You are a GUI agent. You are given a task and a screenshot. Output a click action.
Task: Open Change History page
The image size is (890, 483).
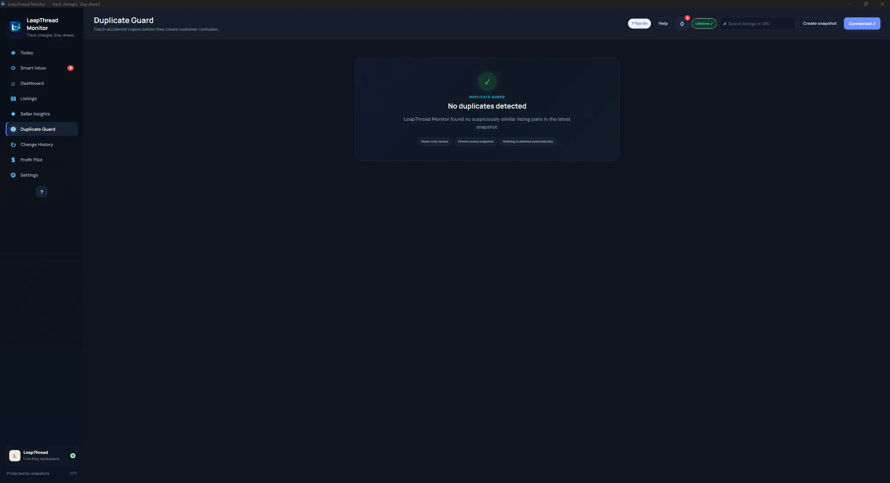click(42, 145)
